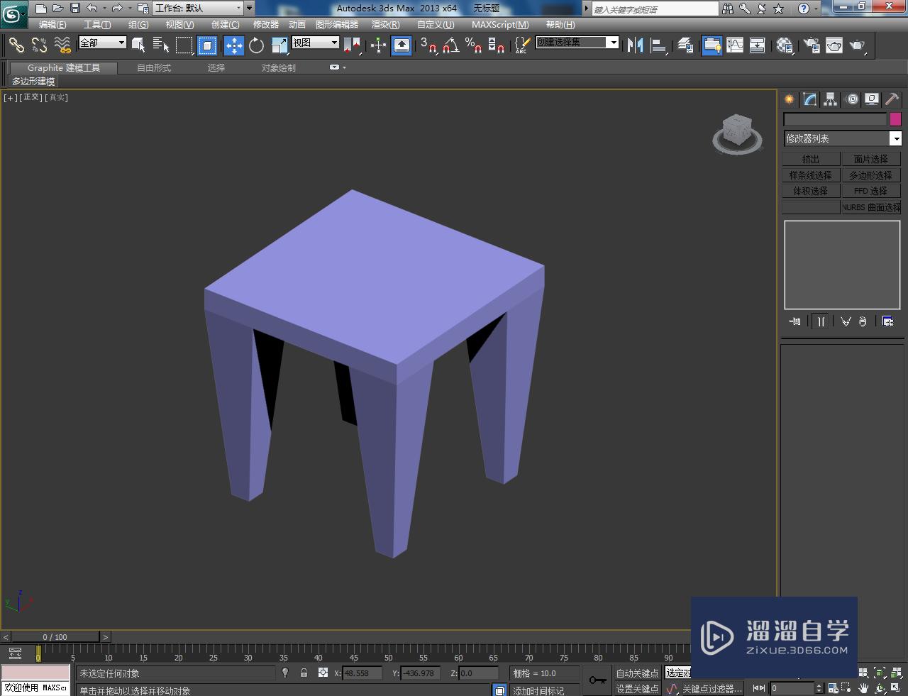Open the Layer Manager icon
The height and width of the screenshot is (696, 908).
[x=685, y=45]
